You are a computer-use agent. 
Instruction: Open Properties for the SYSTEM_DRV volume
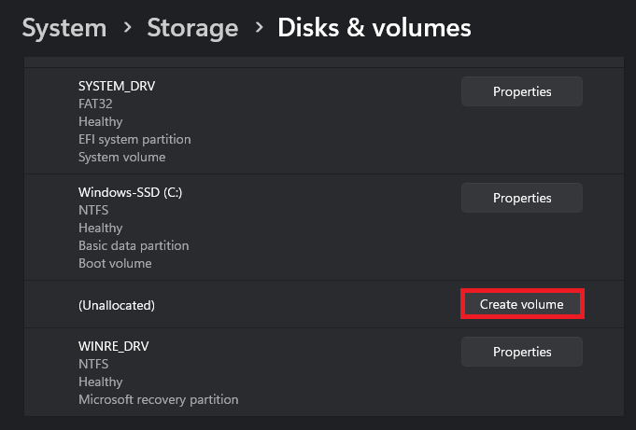[522, 92]
